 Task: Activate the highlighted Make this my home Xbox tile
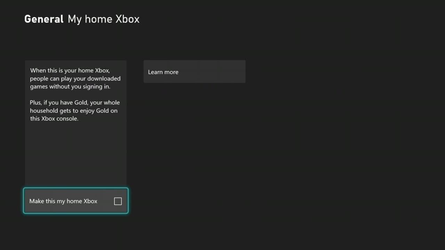pos(75,201)
